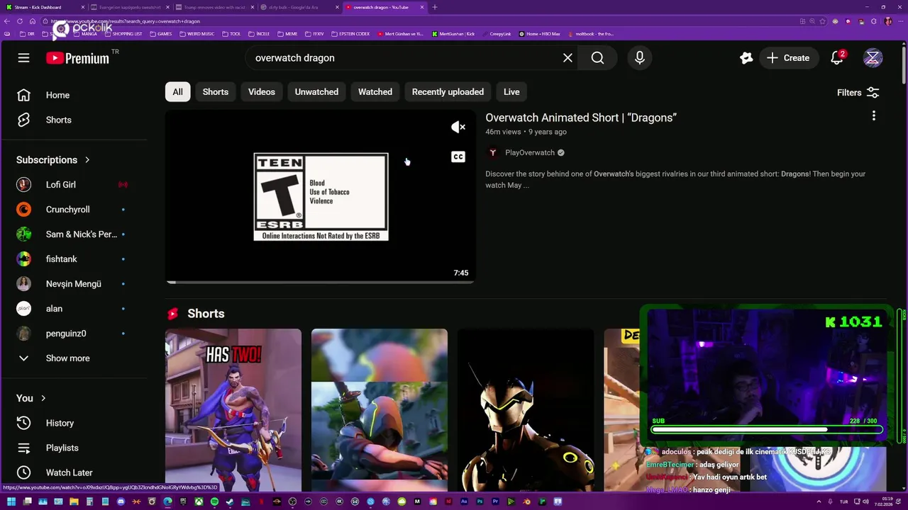
Task: Go to YouTube Premium home logo
Action: click(x=78, y=58)
